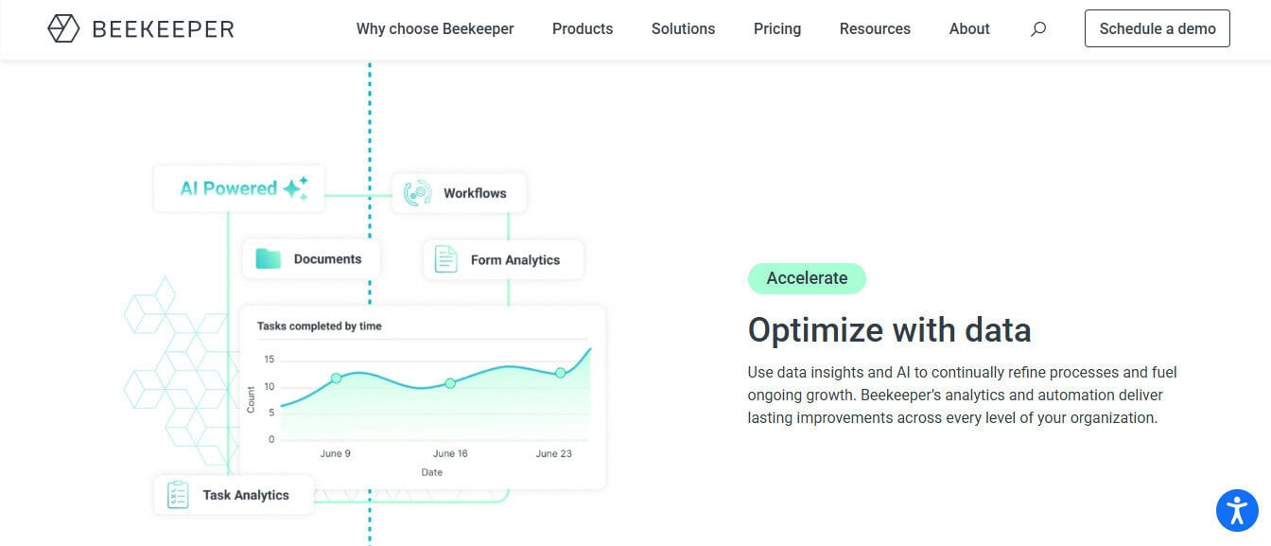The width and height of the screenshot is (1271, 546).
Task: Click the Beekeeper hexagon logo icon
Action: (x=63, y=28)
